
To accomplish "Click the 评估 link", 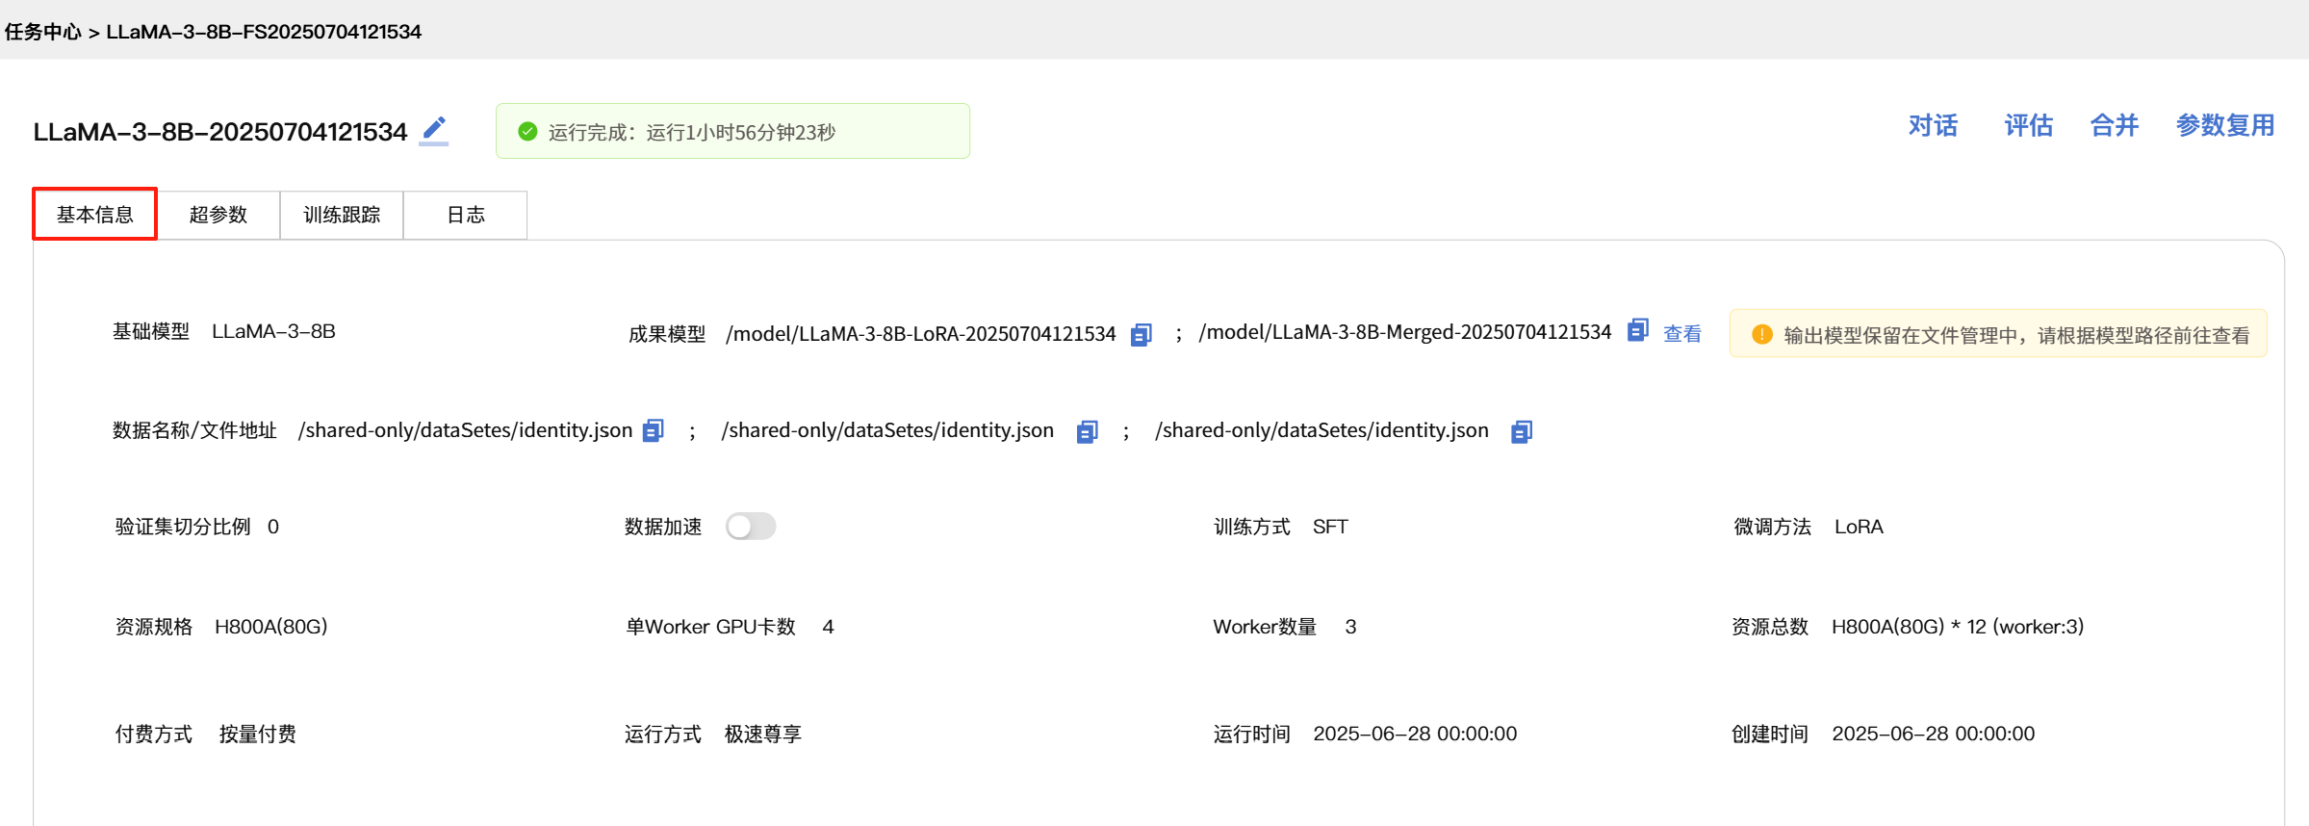I will [x=2028, y=126].
